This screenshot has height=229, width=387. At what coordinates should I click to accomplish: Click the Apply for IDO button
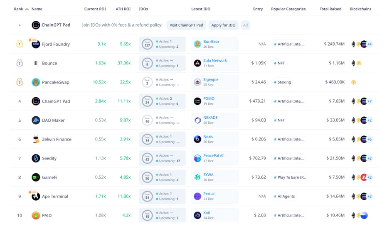[x=223, y=25]
